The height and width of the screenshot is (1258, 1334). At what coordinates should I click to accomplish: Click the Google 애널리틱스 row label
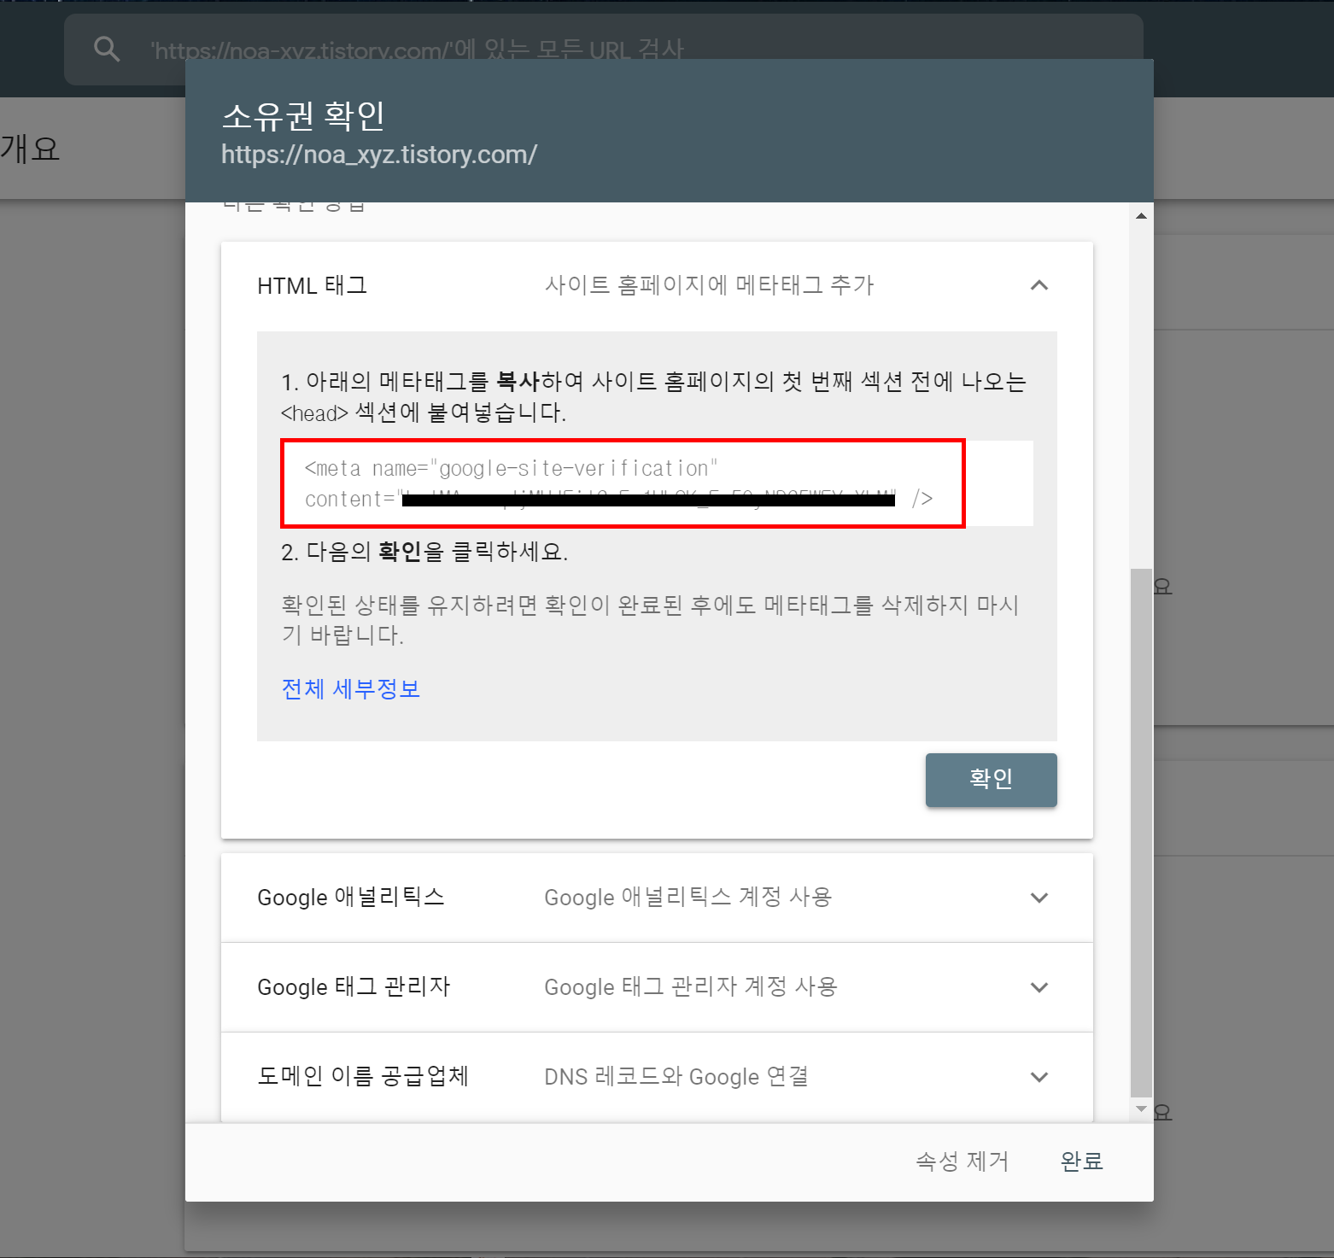point(351,898)
